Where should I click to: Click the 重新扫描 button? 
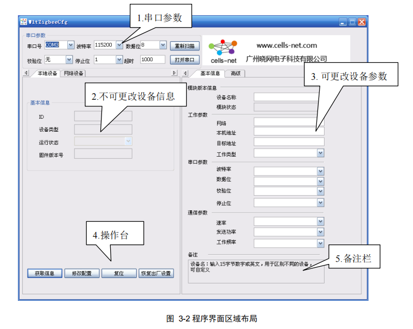click(x=185, y=46)
